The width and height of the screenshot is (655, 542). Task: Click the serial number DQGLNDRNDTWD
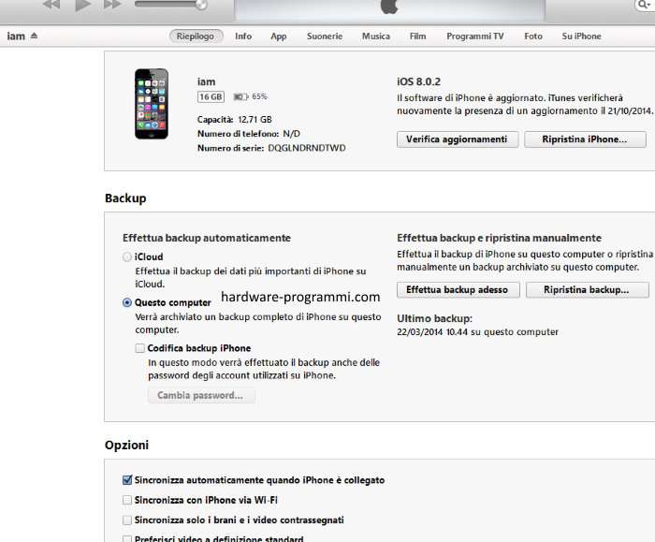click(307, 148)
